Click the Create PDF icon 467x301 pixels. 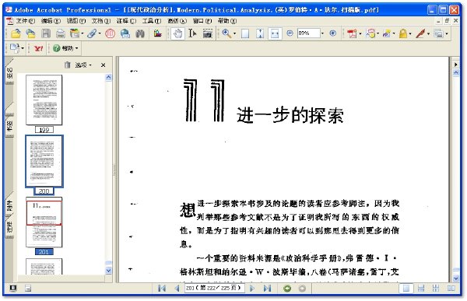point(352,33)
